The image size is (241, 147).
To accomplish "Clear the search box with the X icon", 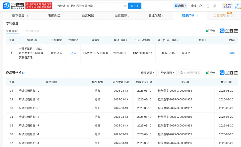I will point(125,6).
